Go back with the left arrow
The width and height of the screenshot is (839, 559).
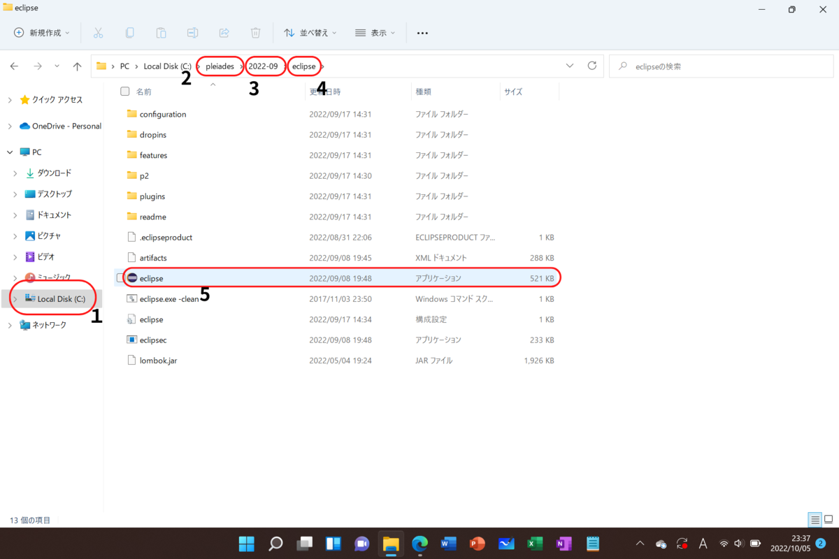(15, 66)
